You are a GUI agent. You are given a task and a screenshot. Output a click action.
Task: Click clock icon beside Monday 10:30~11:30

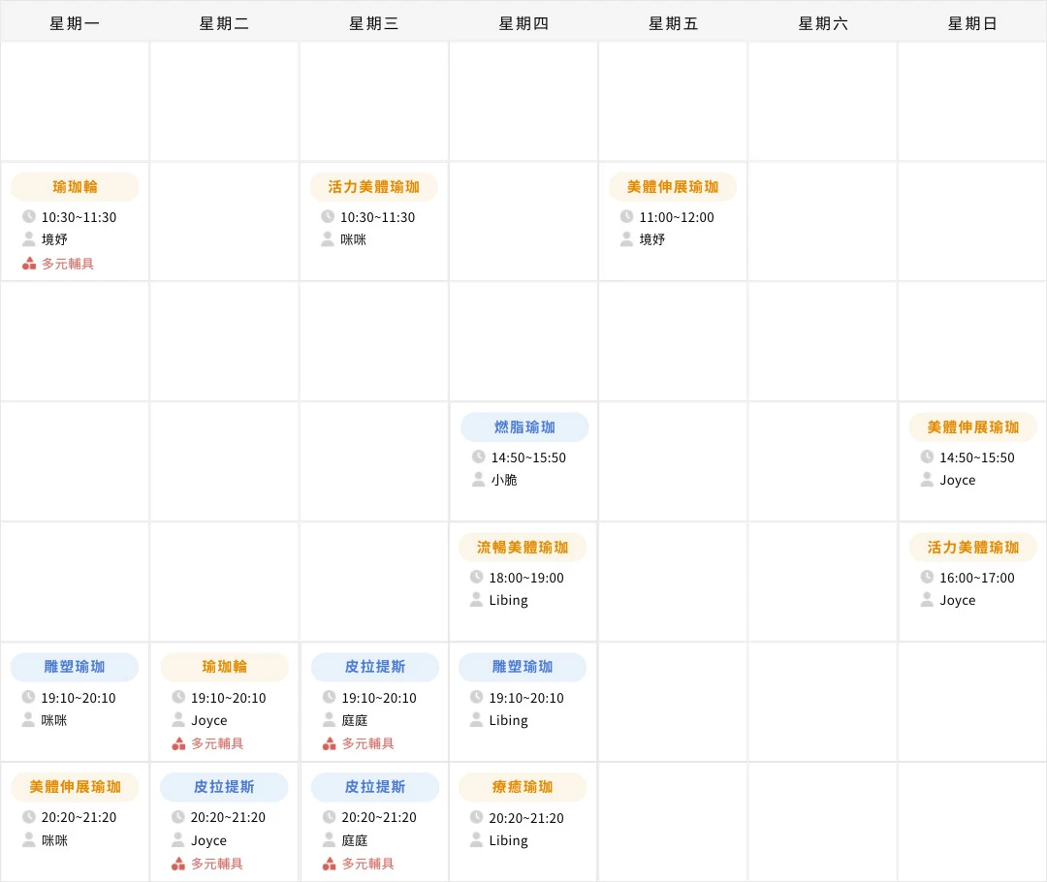click(x=29, y=216)
